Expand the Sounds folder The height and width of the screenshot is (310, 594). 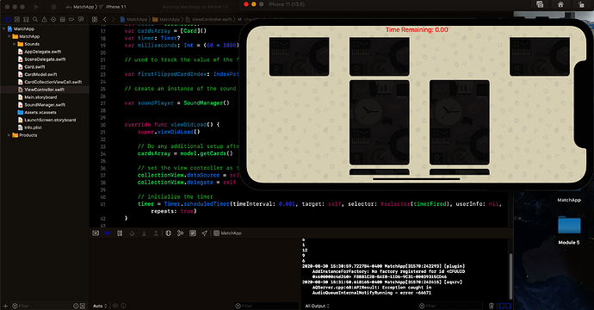click(15, 44)
